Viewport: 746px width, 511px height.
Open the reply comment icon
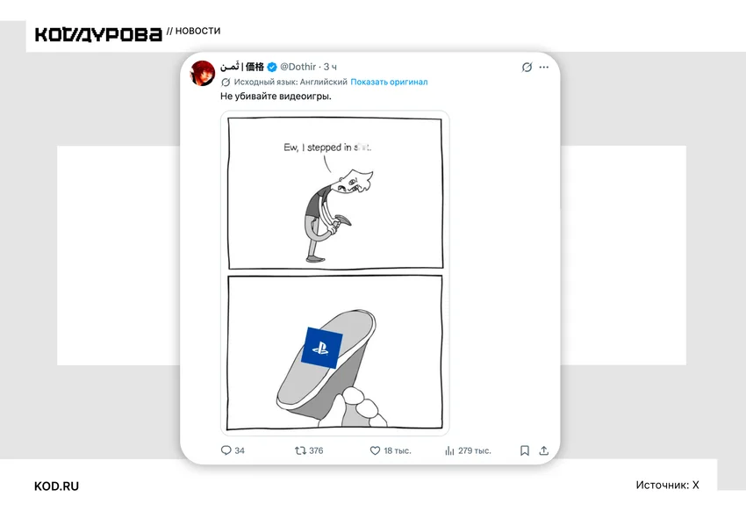pos(226,450)
